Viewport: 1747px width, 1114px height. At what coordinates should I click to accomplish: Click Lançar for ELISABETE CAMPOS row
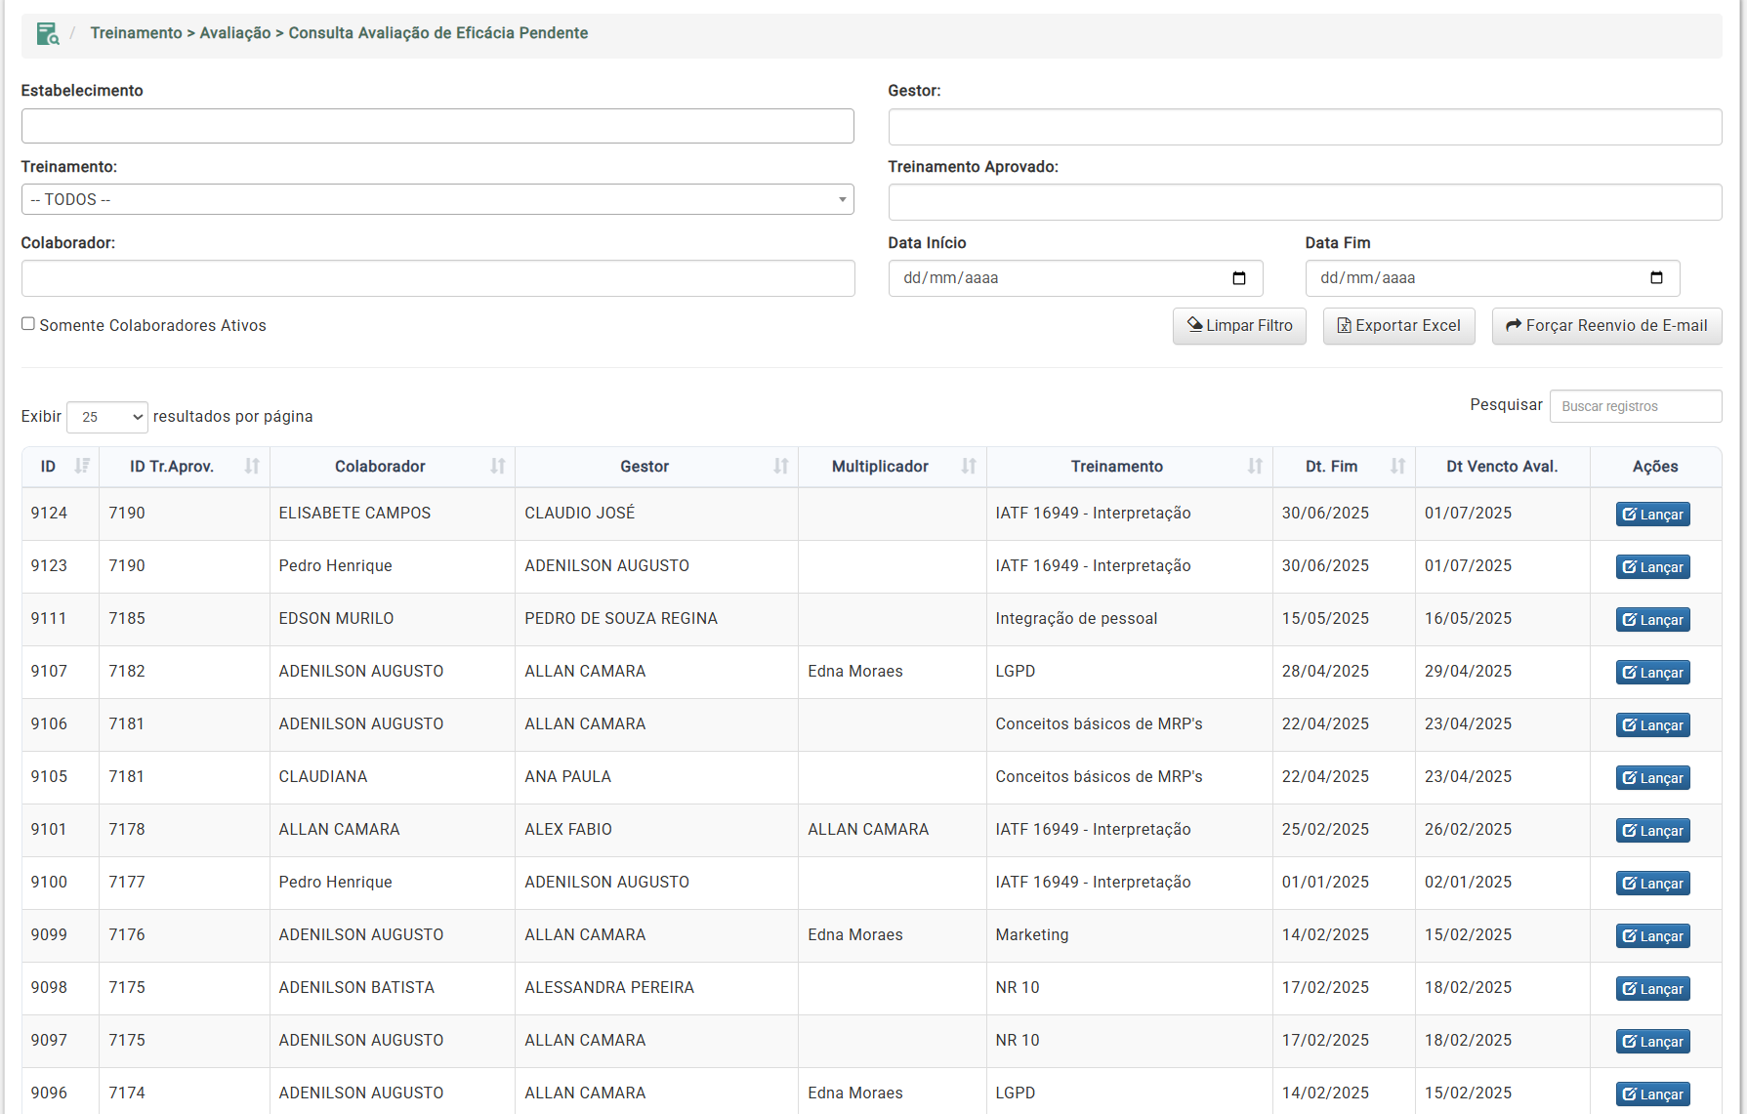(x=1652, y=515)
